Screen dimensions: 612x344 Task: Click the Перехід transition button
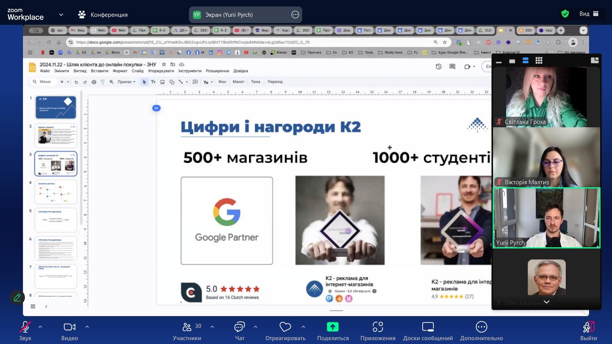coord(275,82)
